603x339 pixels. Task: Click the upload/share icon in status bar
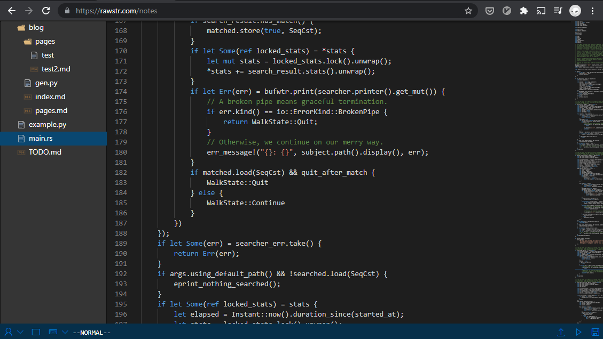[561, 332]
